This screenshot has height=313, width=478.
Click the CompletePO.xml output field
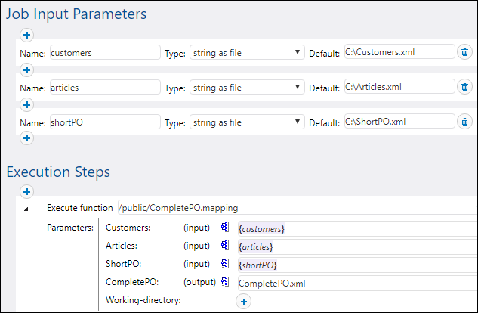point(356,283)
